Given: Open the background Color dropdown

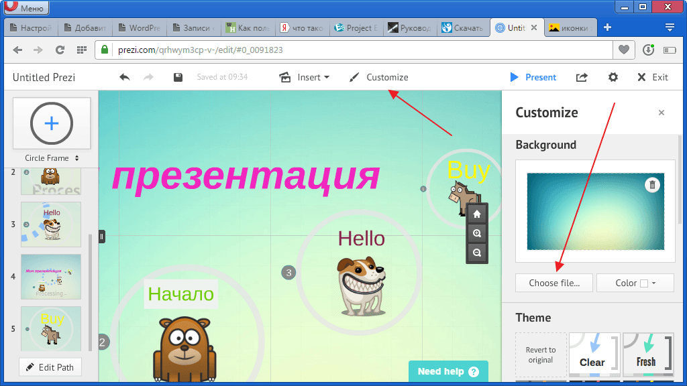Looking at the screenshot, I should point(635,283).
